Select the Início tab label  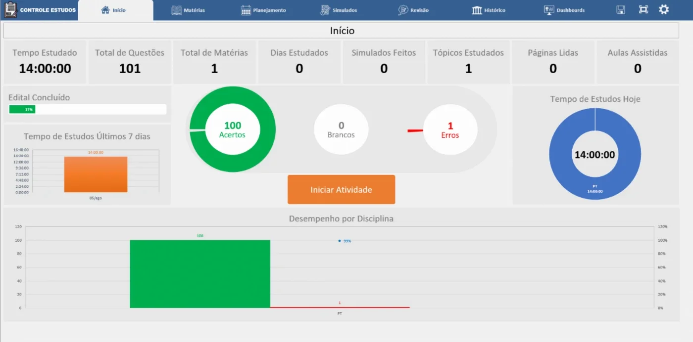[119, 10]
